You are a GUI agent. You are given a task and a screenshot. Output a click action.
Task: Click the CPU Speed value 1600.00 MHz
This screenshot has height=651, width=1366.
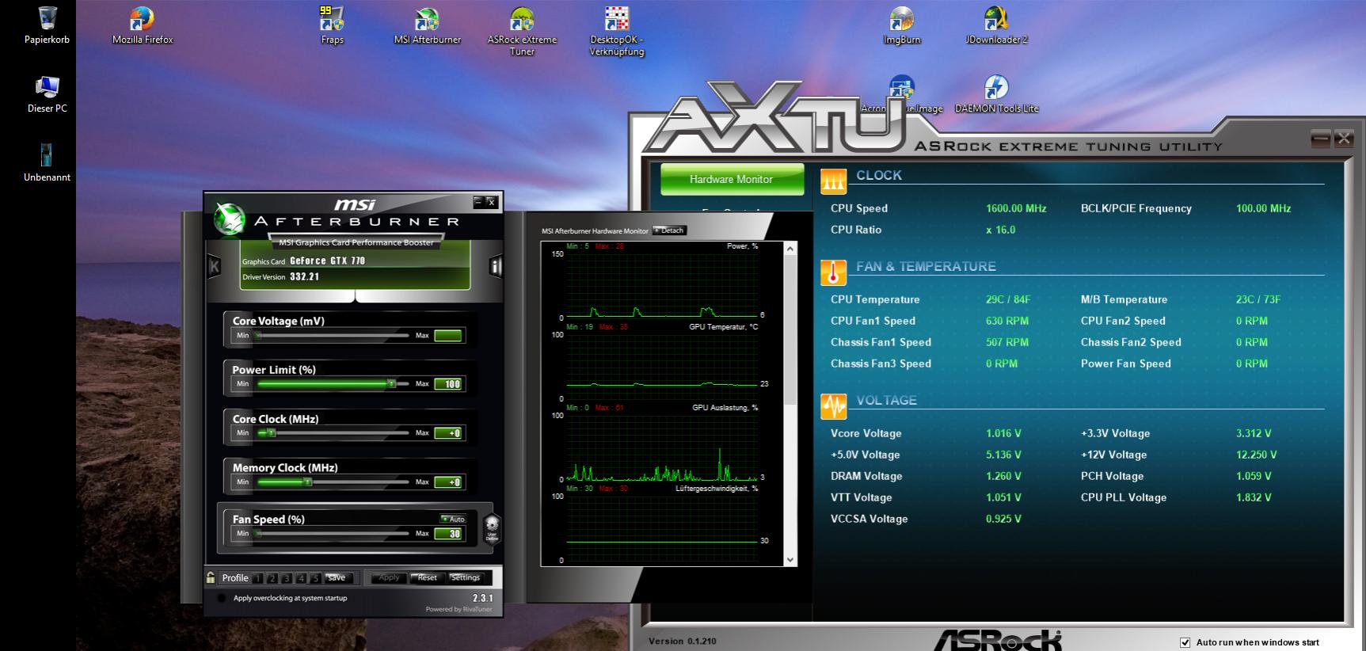(1016, 208)
